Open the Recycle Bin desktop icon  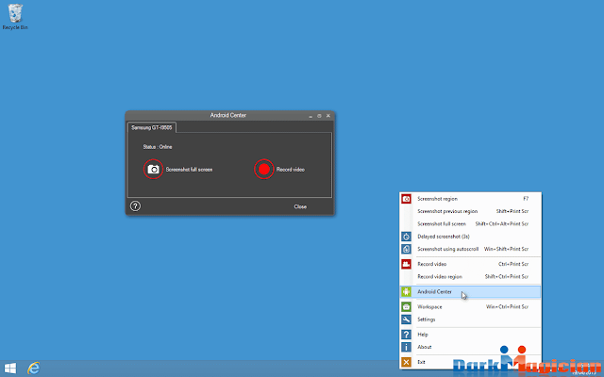click(x=15, y=17)
